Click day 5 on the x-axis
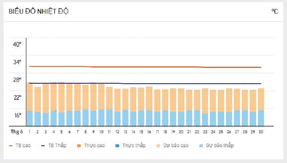287x163 pixels. 61,132
